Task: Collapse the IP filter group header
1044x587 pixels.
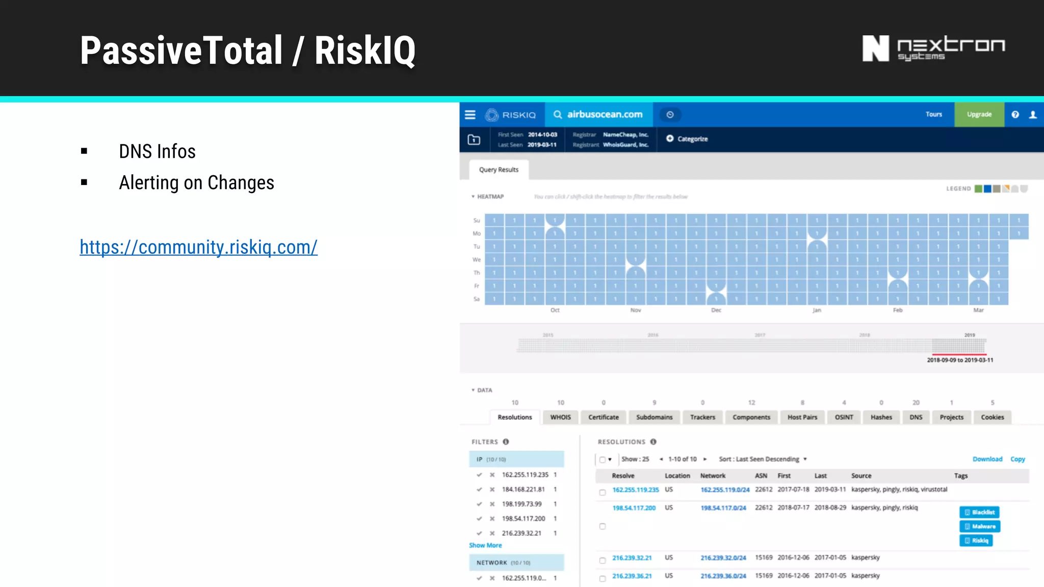Action: [516, 459]
